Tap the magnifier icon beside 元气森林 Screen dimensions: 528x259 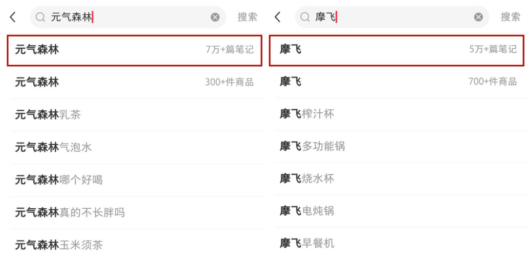coord(41,17)
